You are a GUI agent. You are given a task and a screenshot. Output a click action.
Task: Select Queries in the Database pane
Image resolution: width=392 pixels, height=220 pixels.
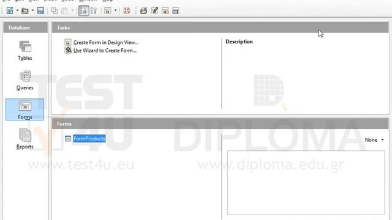[x=24, y=80]
